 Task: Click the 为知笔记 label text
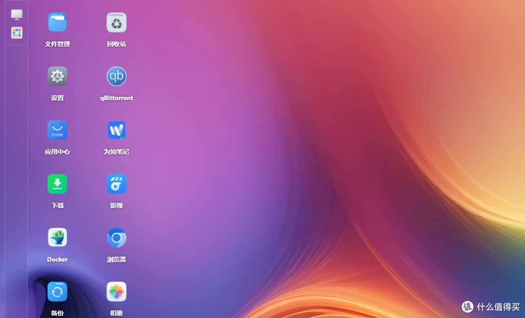pos(116,152)
